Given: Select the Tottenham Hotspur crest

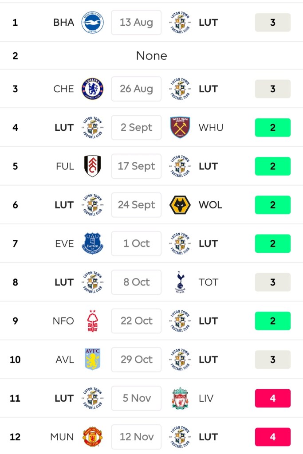Looking at the screenshot, I should pyautogui.click(x=180, y=282).
